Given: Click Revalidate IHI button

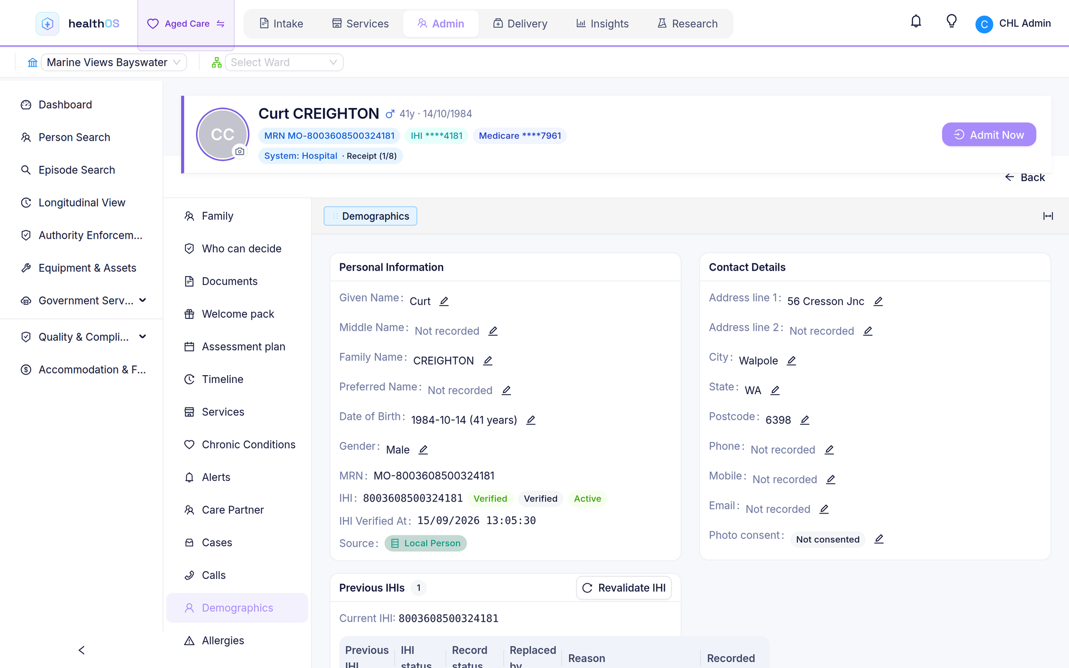Looking at the screenshot, I should (624, 588).
